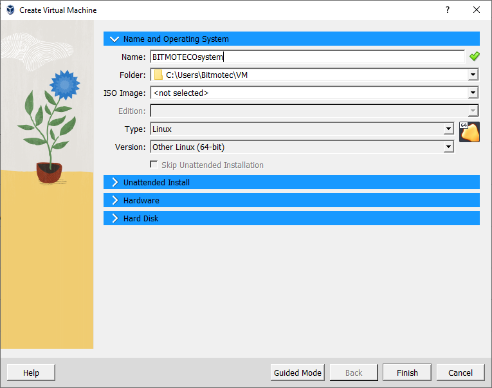
Task: Click the green checkmark validity icon beside Name
Action: (474, 57)
